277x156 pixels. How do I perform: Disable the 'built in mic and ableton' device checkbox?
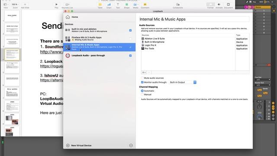click(x=130, y=30)
